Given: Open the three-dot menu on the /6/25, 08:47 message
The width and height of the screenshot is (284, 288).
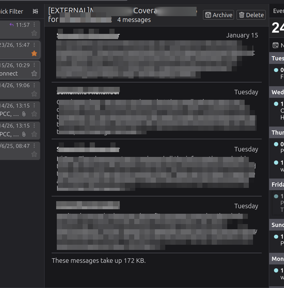Looking at the screenshot, I should (34, 146).
